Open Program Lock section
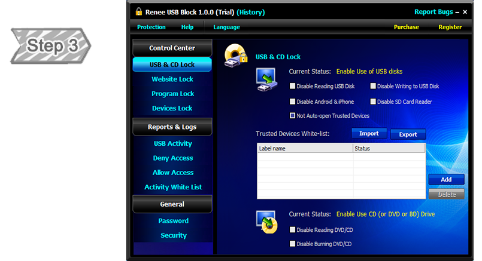 173,94
